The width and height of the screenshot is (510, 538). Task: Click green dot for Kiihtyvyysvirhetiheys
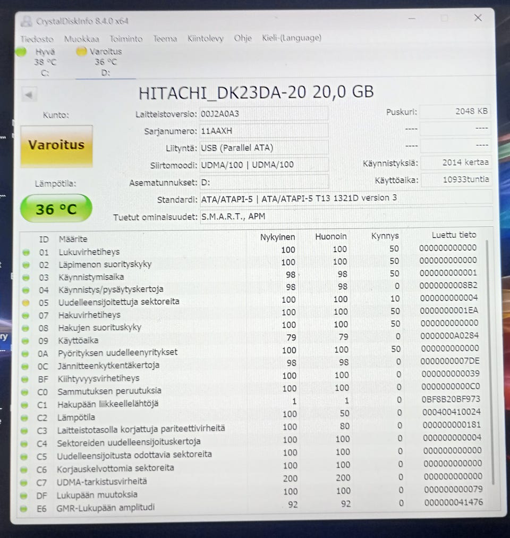24,379
